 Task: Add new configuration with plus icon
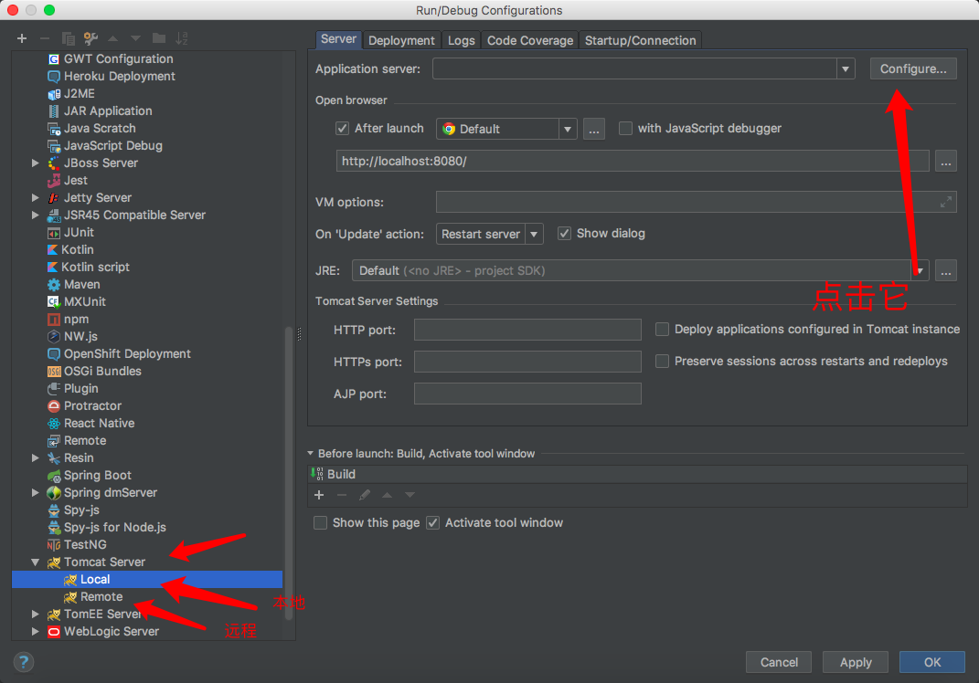[x=22, y=38]
